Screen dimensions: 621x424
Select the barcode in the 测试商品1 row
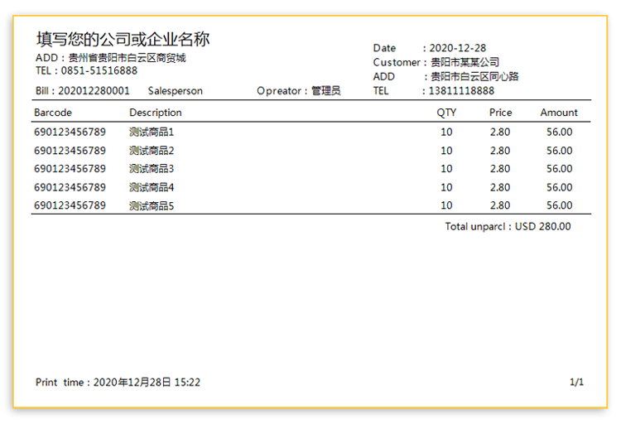pyautogui.click(x=70, y=132)
